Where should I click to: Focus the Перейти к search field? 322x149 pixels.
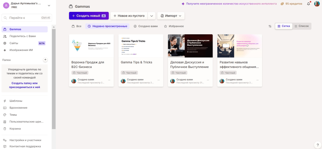[27, 18]
